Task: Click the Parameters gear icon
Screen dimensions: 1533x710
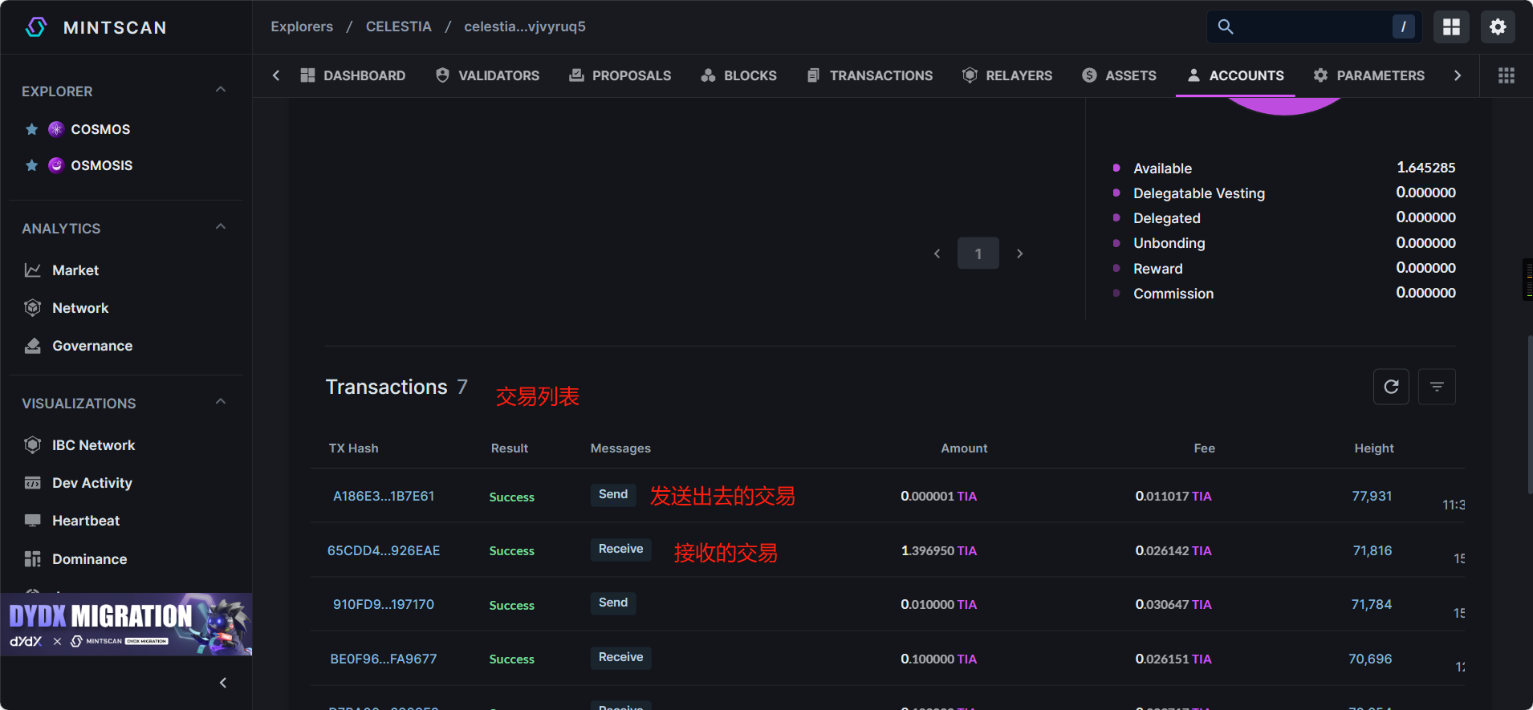Action: pyautogui.click(x=1320, y=75)
